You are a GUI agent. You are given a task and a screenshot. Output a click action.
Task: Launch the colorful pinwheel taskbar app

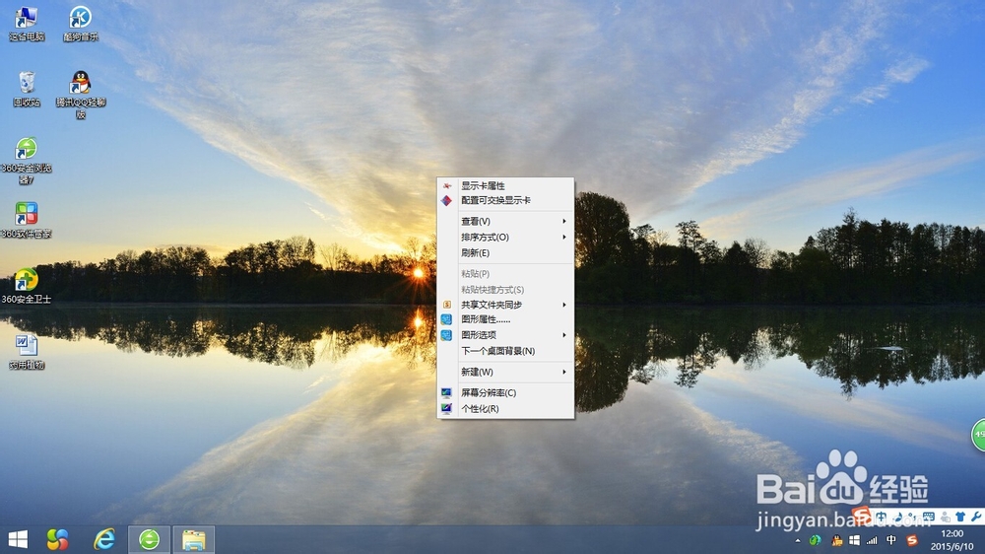click(x=57, y=539)
